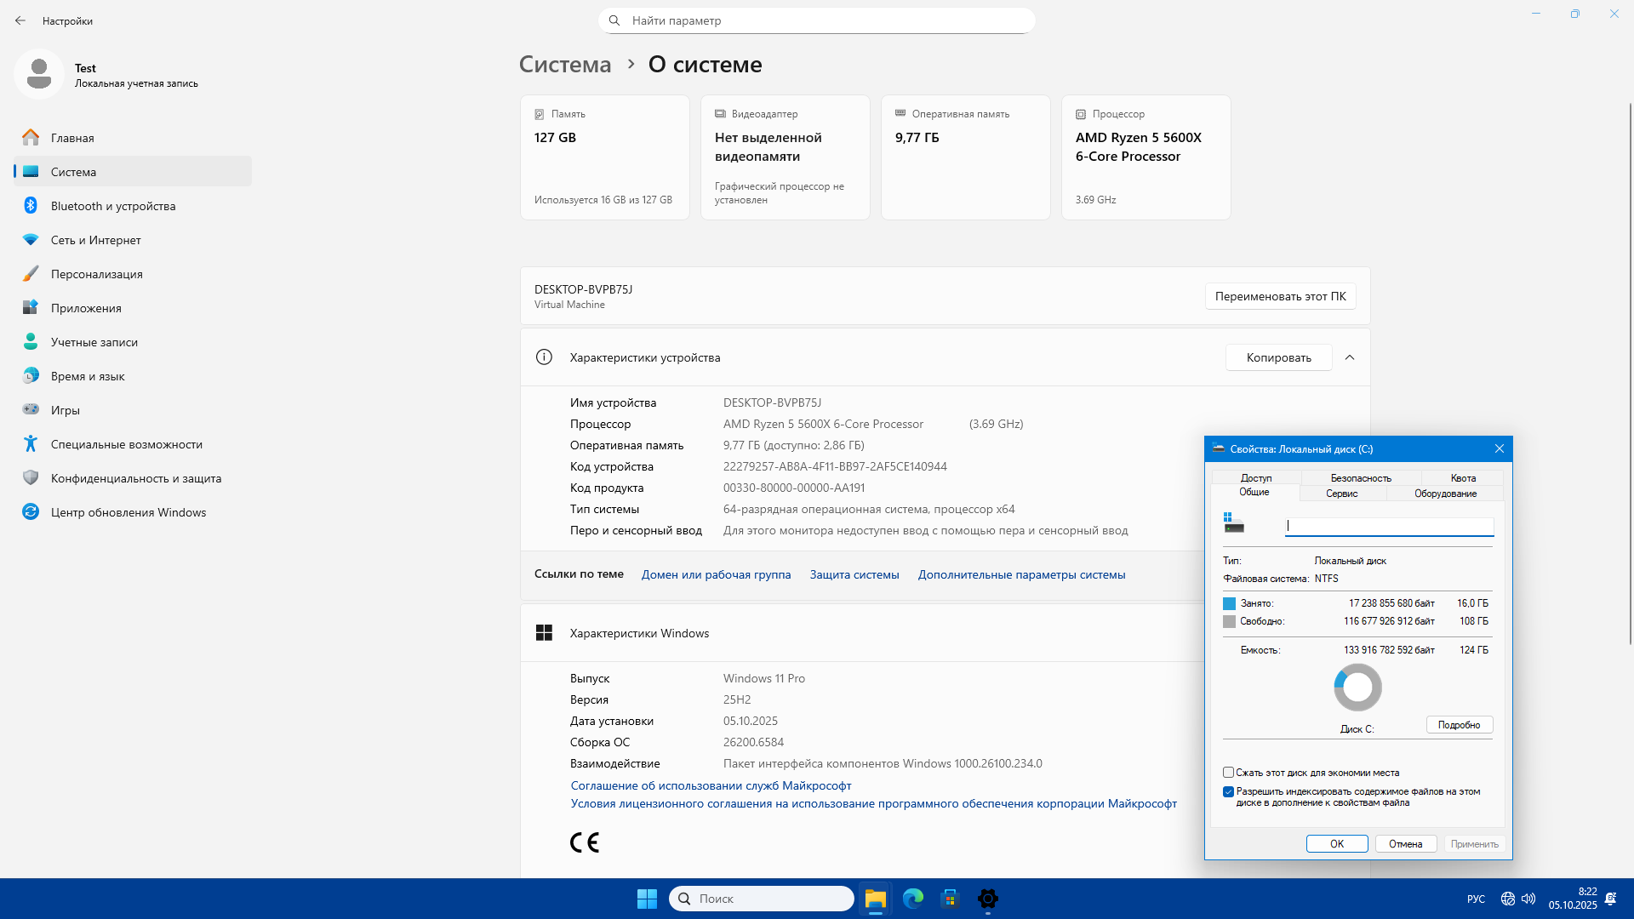This screenshot has height=919, width=1634.
Task: Click the Windows Update center icon
Action: pyautogui.click(x=31, y=512)
